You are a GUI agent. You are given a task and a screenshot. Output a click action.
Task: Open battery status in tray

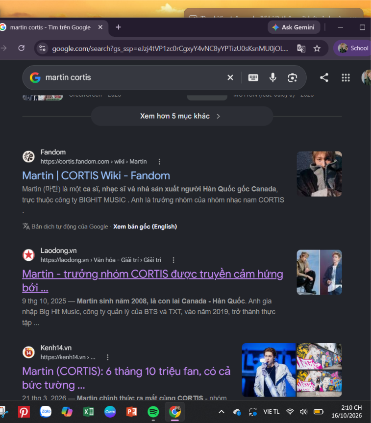coord(319,412)
